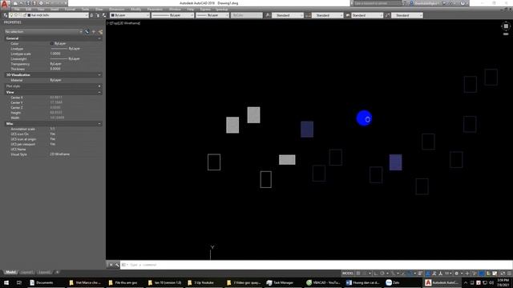Click Quick Select icon in Properties panel
Viewport: 513px width, 288px height.
[x=100, y=32]
